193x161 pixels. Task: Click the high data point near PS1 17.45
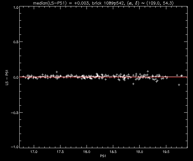(x=57, y=72)
